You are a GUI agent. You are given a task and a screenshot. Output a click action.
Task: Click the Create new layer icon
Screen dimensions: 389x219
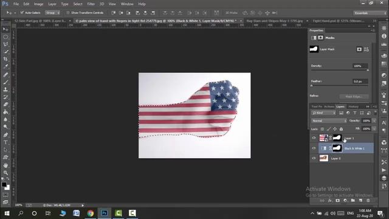point(360,201)
